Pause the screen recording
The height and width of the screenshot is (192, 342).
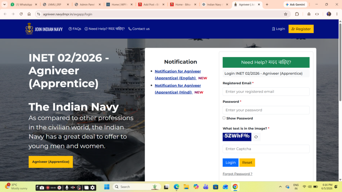pyautogui.click(x=59, y=187)
